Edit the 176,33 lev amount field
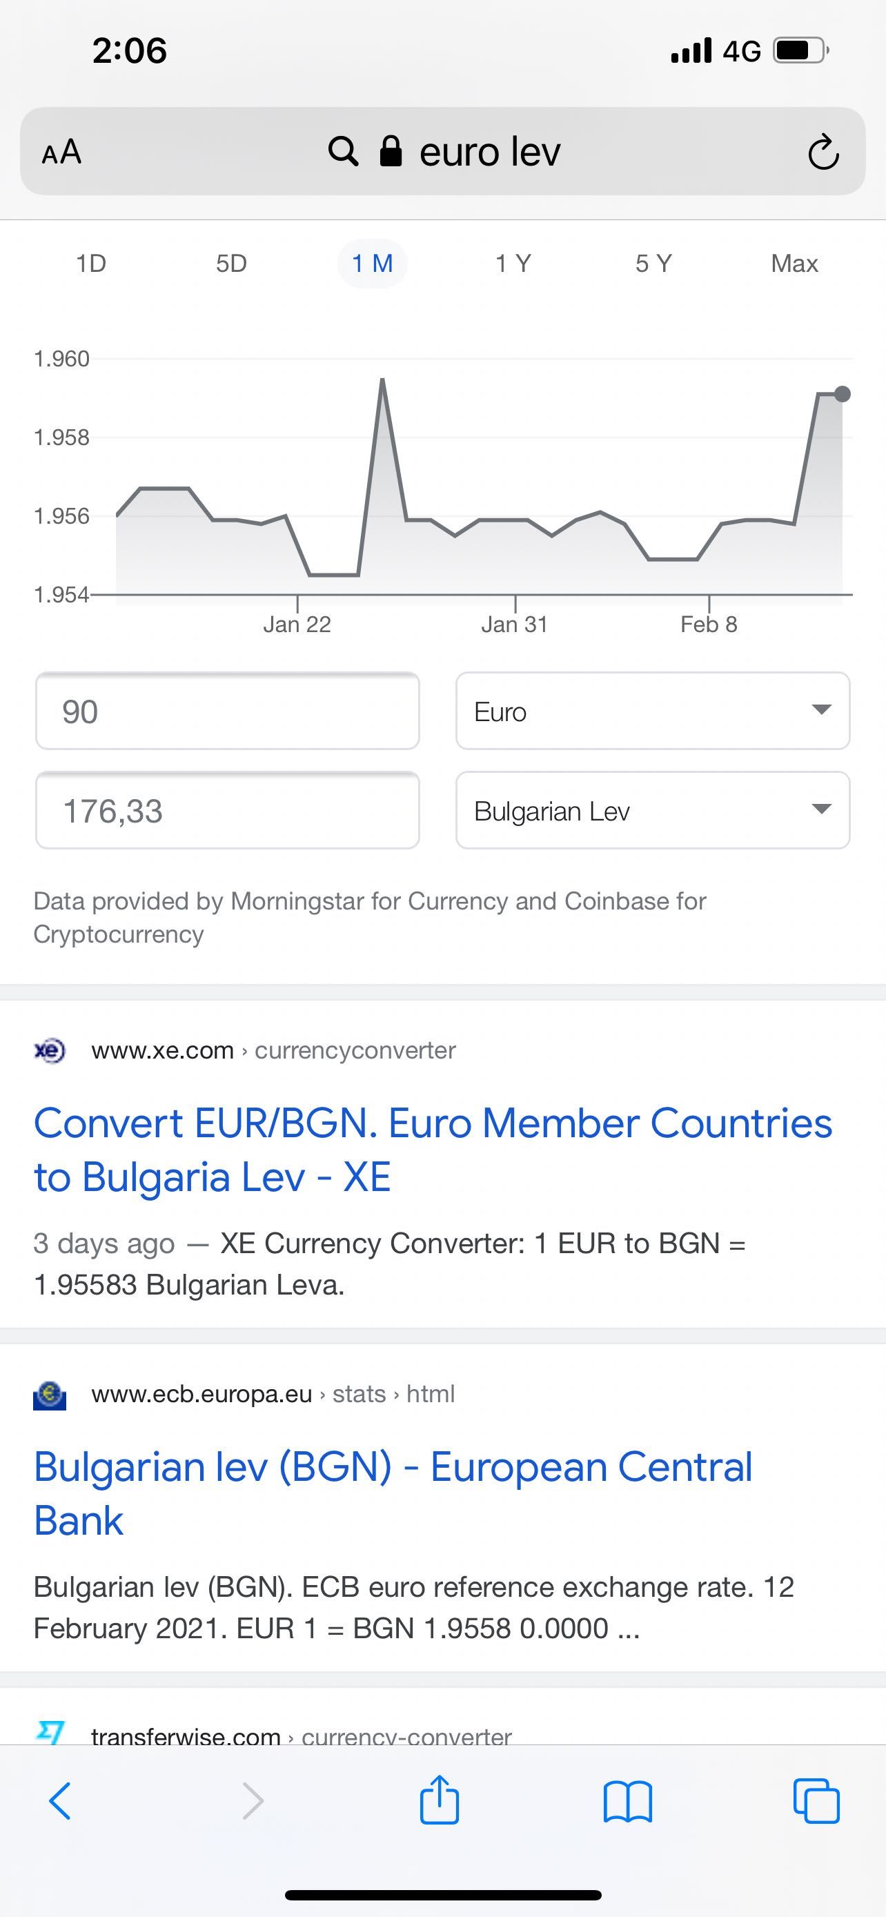This screenshot has width=886, height=1917. pyautogui.click(x=228, y=809)
